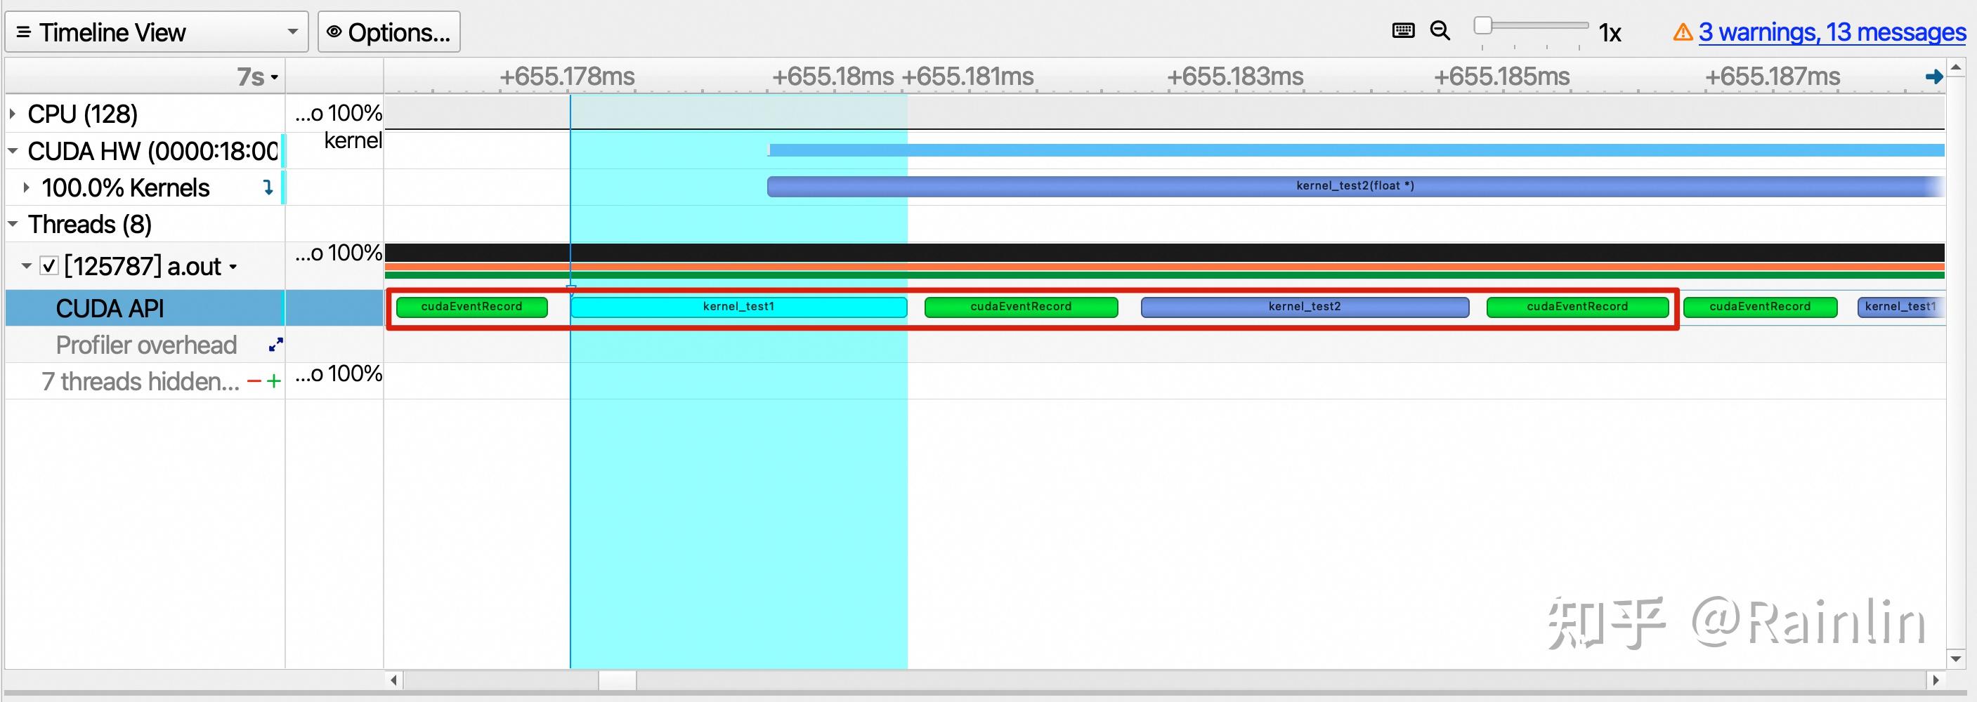Expand the CPU (128) row
This screenshot has height=702, width=1977.
[x=11, y=113]
